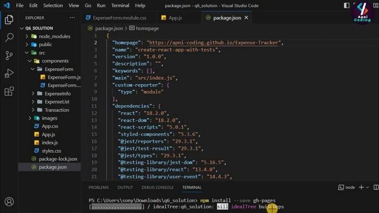Switch to the Debug Console tab
This screenshot has width=379, height=213.
pos(158,187)
